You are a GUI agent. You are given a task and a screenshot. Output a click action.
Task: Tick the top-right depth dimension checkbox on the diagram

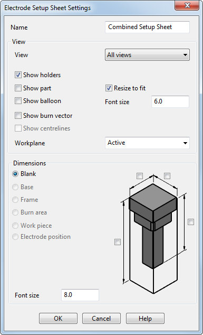[x=167, y=176]
